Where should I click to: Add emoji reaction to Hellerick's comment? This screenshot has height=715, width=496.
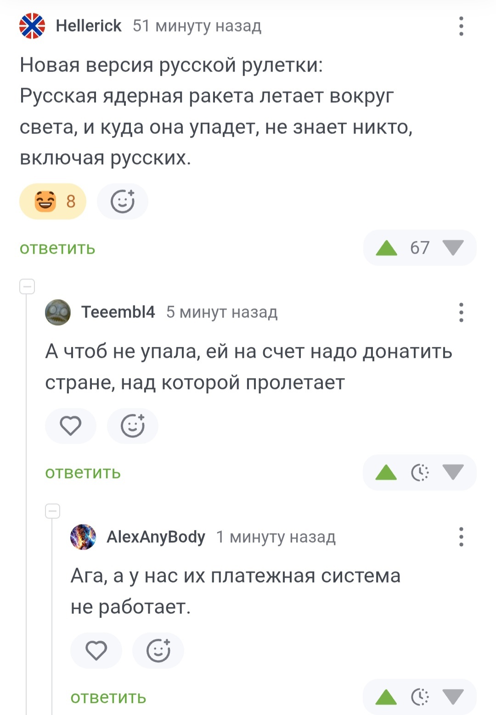123,201
